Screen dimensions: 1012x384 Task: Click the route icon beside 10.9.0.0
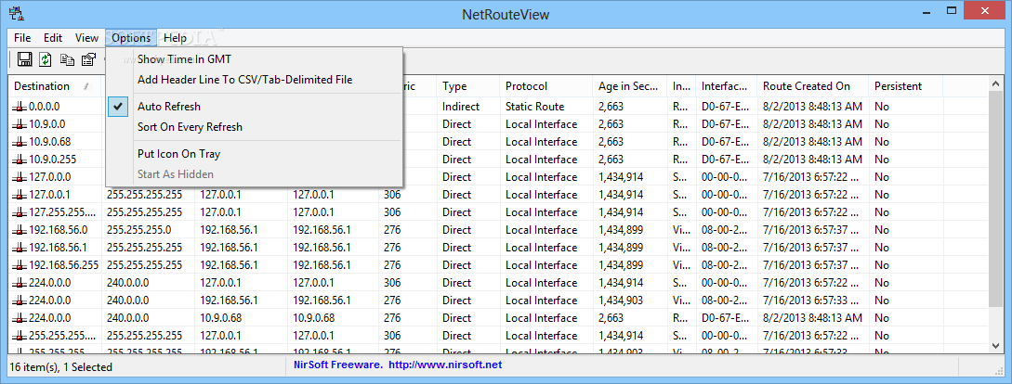pyautogui.click(x=20, y=124)
